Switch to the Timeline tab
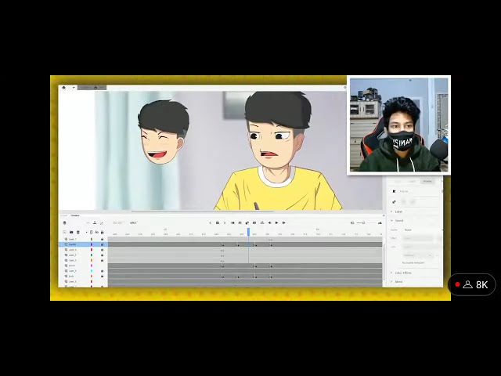The height and width of the screenshot is (376, 501). pyautogui.click(x=75, y=215)
